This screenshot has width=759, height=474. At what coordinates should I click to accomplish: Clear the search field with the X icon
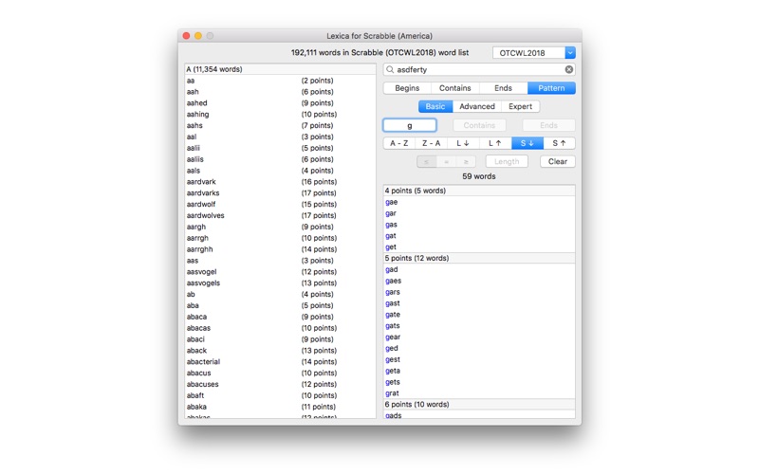tap(568, 69)
